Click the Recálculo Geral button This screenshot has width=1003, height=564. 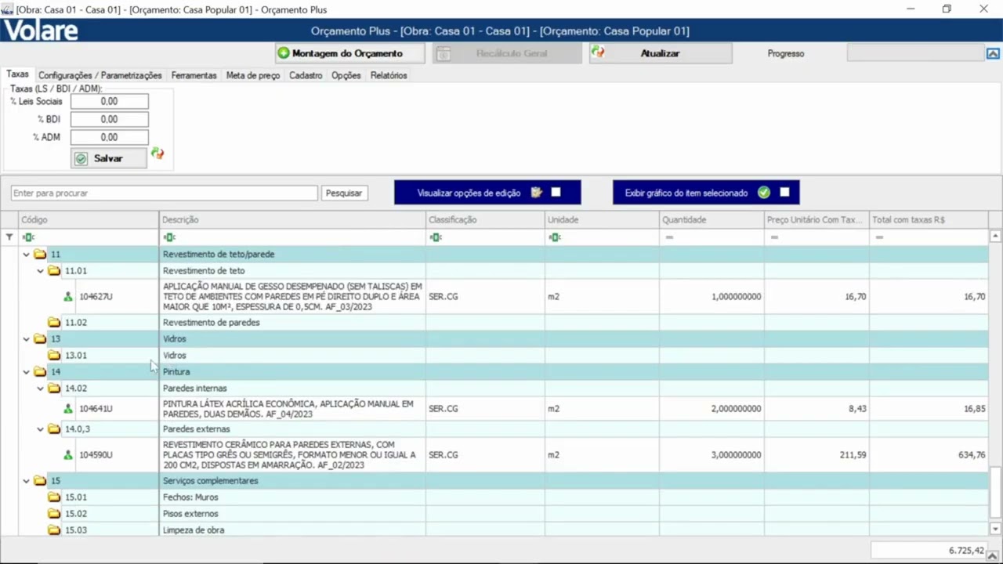click(507, 53)
